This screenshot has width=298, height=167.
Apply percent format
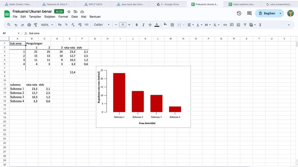[66, 25]
